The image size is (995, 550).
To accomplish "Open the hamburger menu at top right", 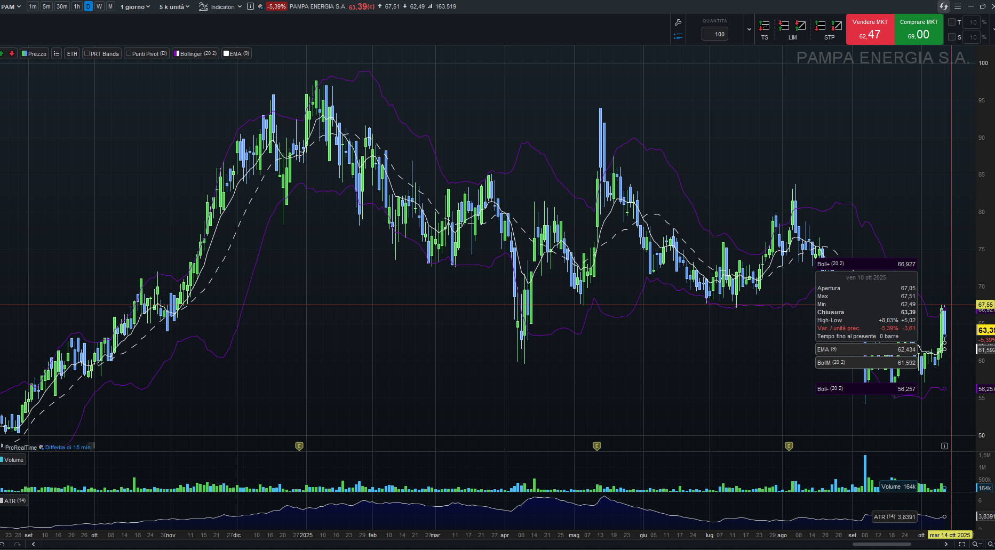I will click(958, 6).
